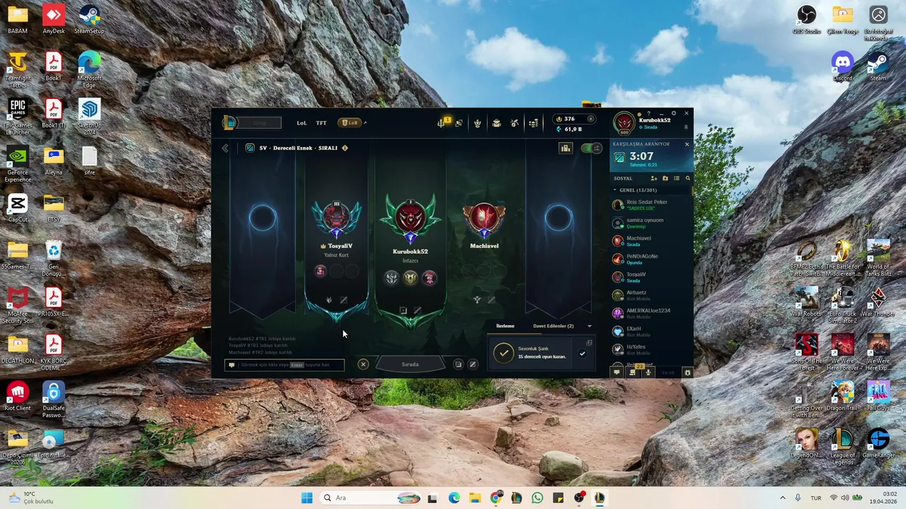The width and height of the screenshot is (906, 509).
Task: Cancel matchmaking with the X button
Action: tap(363, 364)
